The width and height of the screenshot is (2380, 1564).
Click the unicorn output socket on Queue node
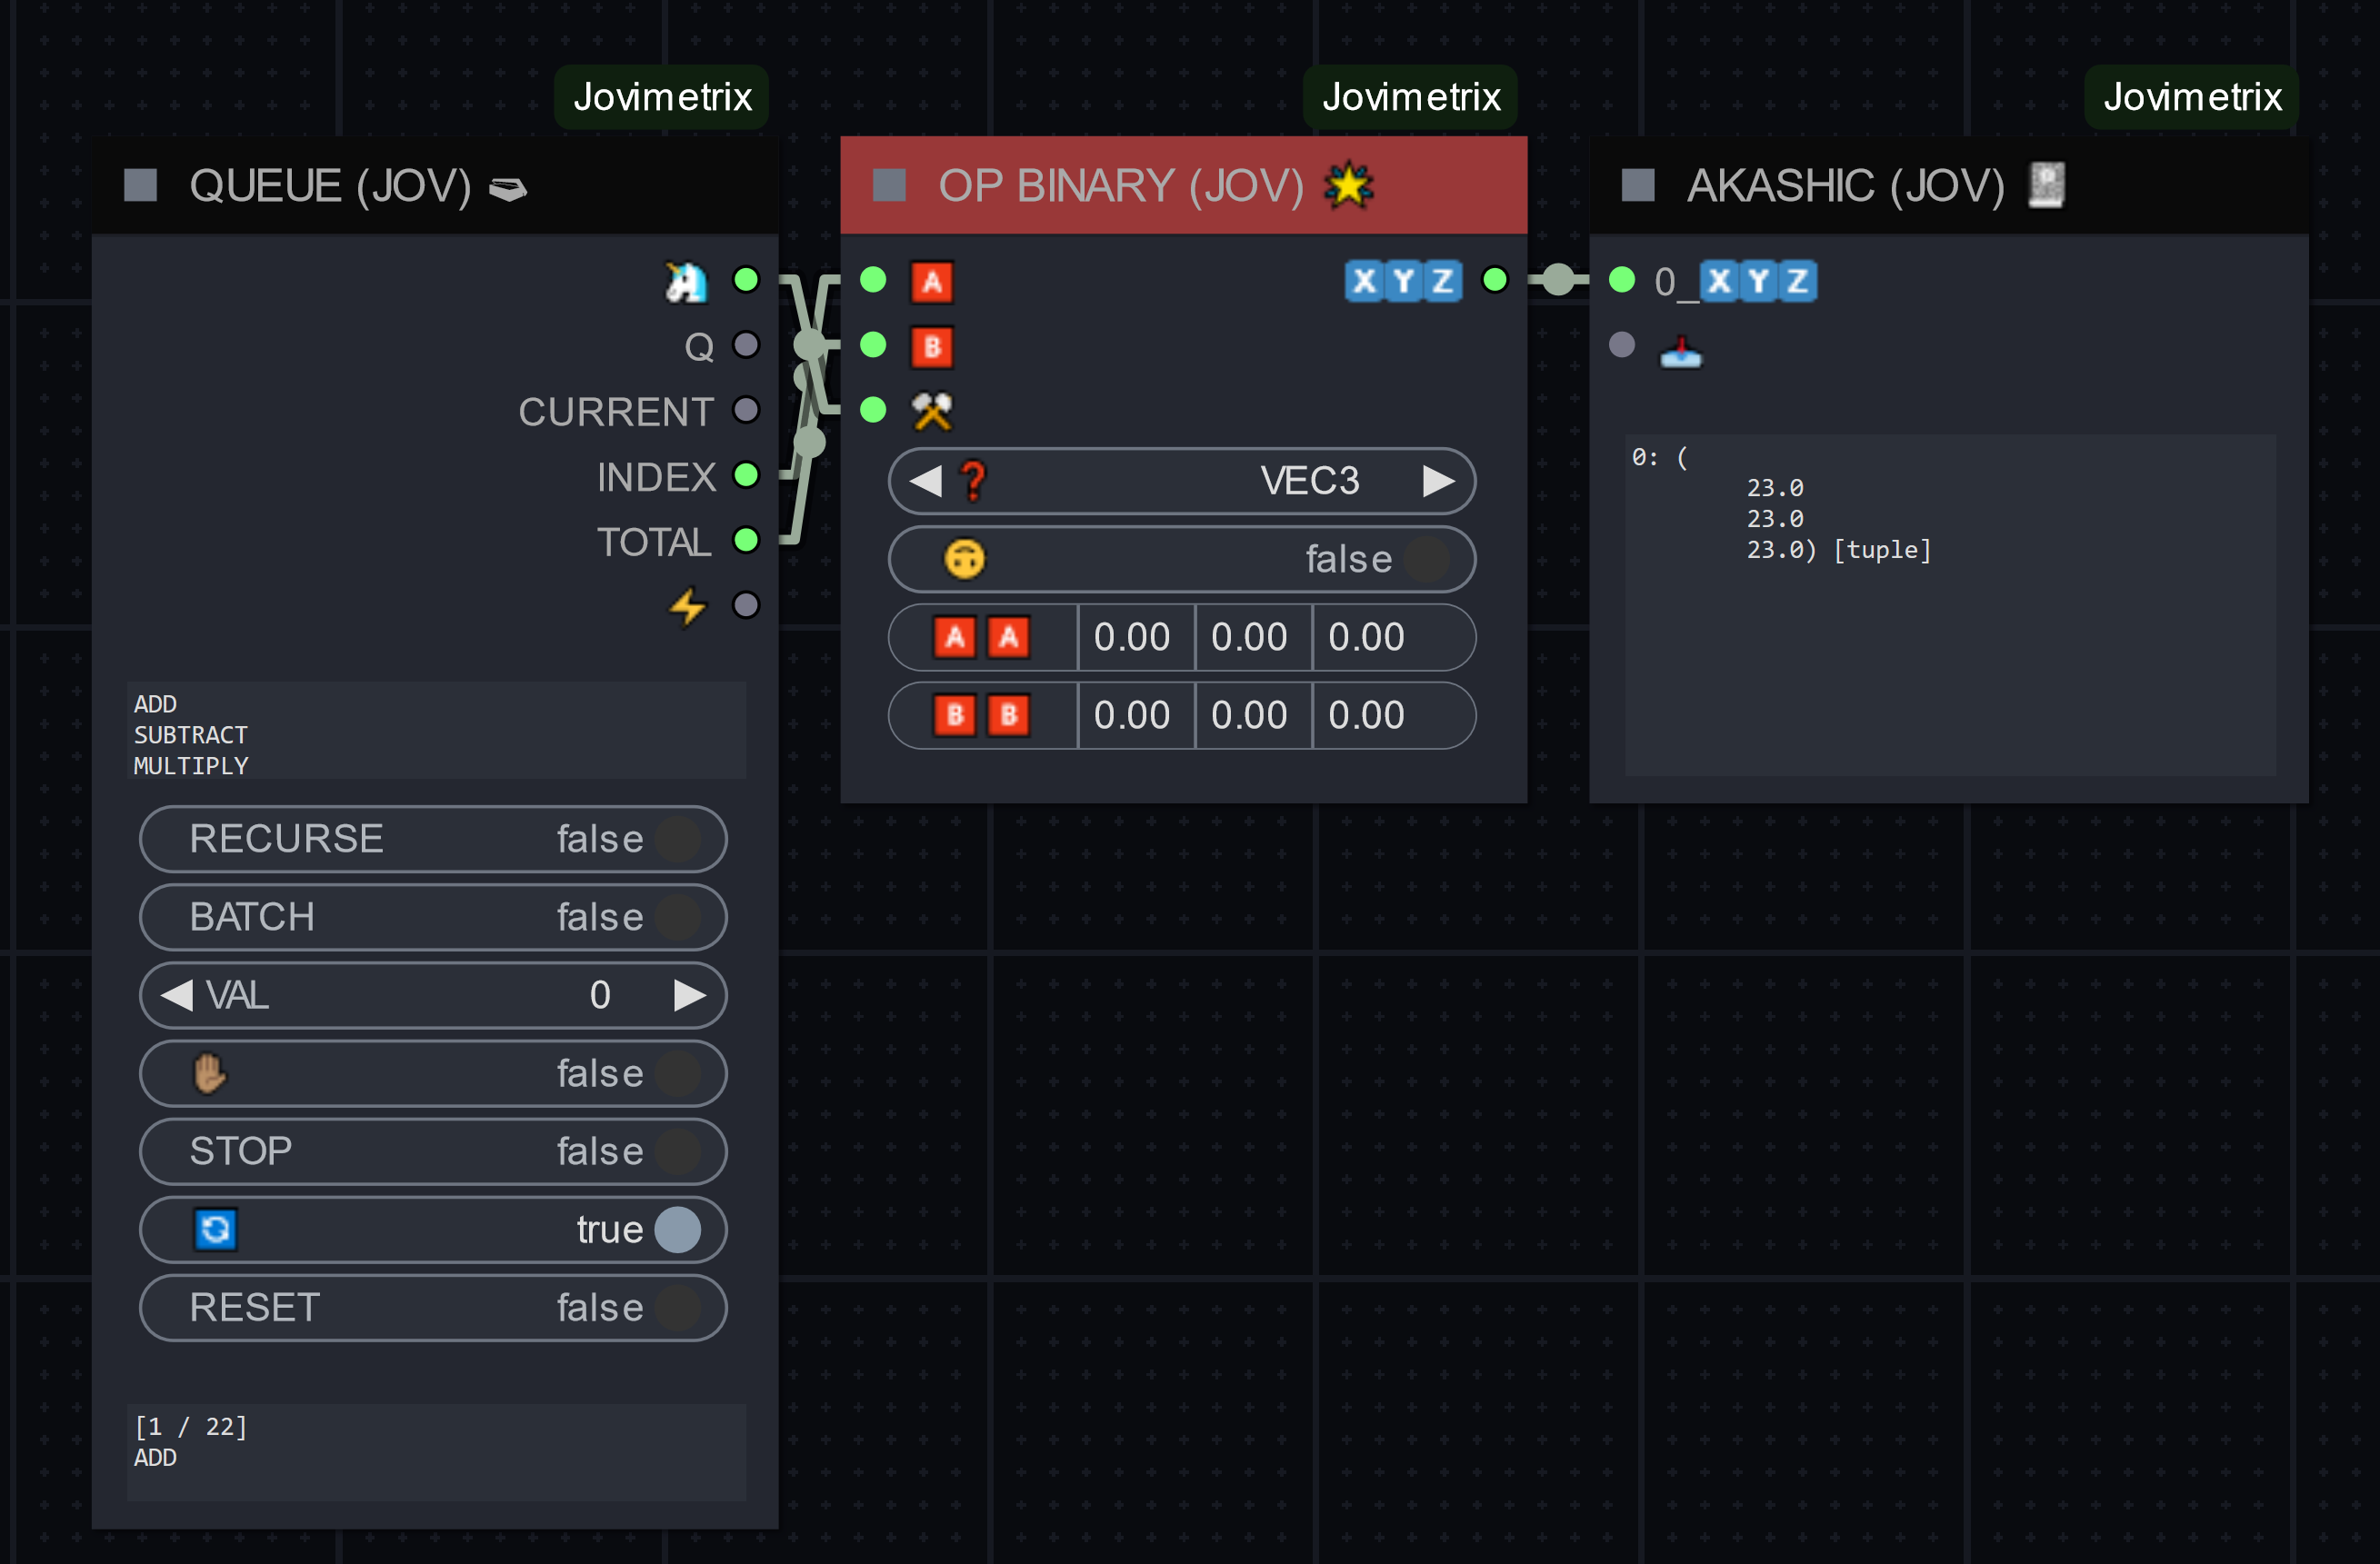click(745, 280)
